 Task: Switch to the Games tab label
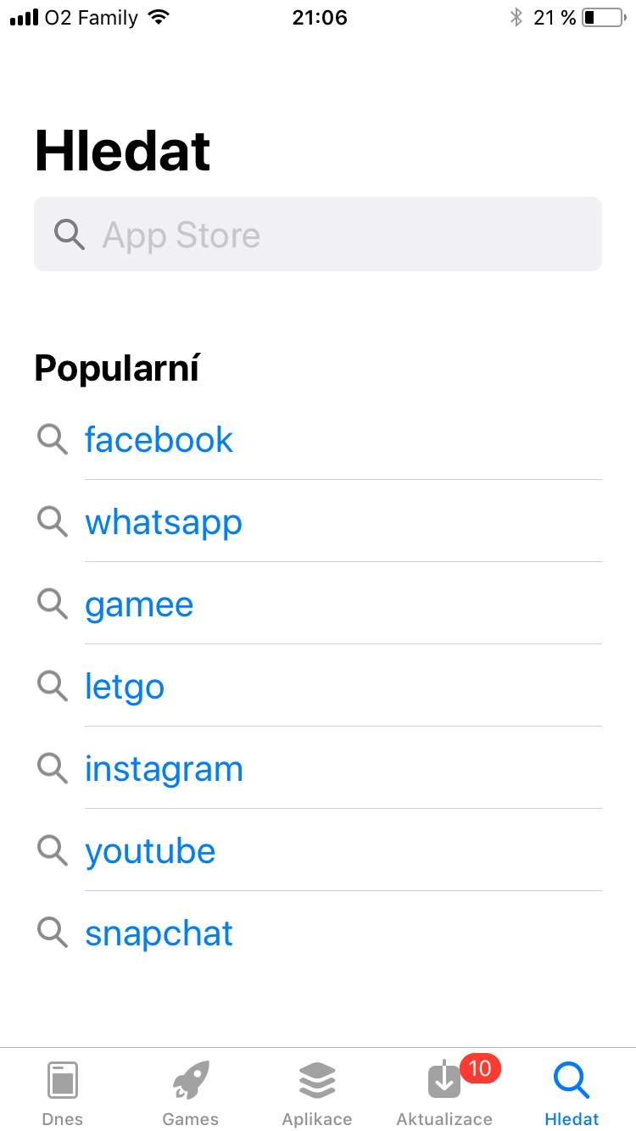190,1119
